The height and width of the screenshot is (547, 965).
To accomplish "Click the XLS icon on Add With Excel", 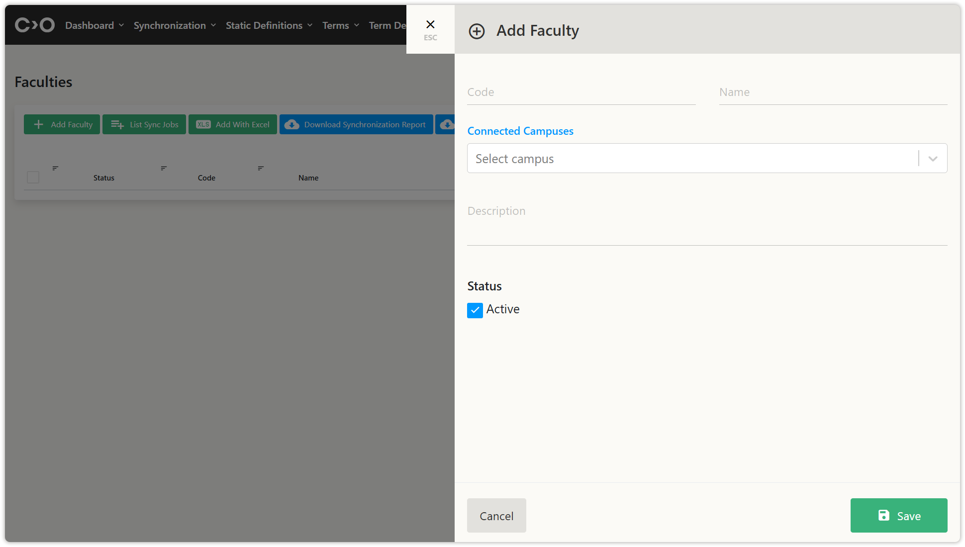I will [203, 124].
